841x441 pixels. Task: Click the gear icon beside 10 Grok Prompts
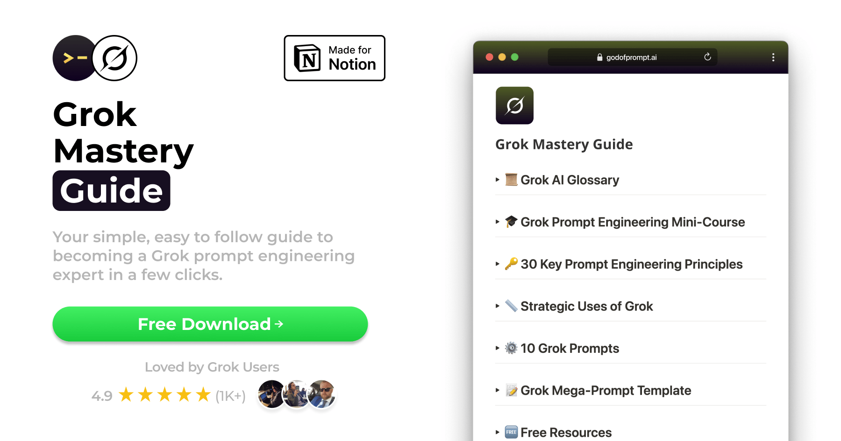tap(511, 348)
